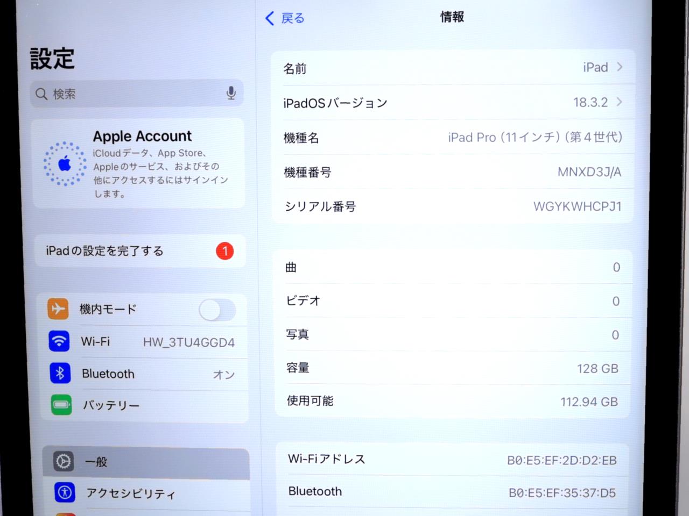The image size is (689, 516).
Task: Open the アクセシビリティ settings row
Action: 147,494
